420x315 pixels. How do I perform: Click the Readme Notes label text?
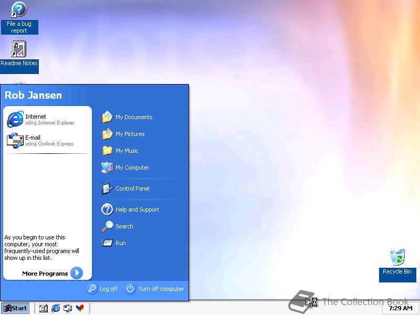tap(19, 63)
